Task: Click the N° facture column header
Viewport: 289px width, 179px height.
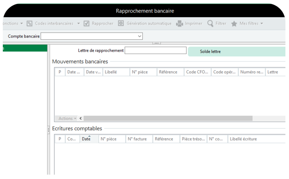Action: click(x=139, y=139)
